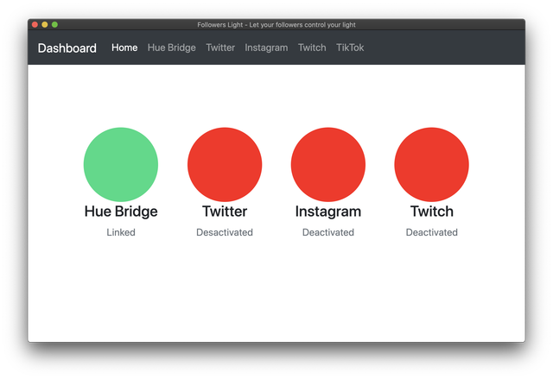Screen dimensions: 553x379
Task: Open the Instagram nav link
Action: (266, 47)
